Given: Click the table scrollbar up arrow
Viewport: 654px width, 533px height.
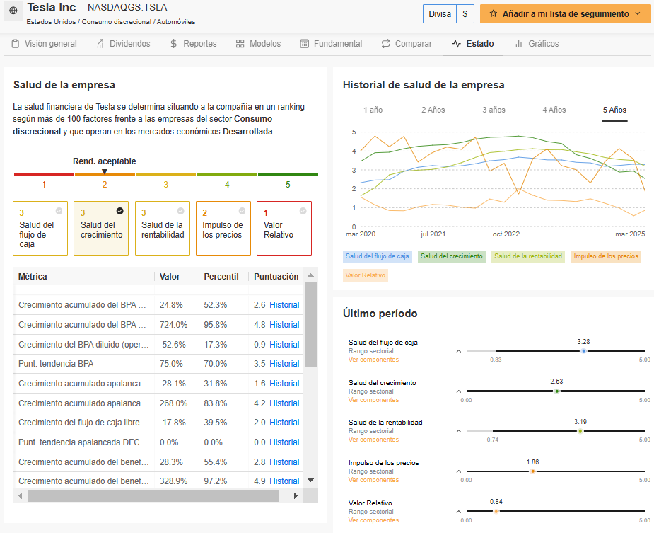Looking at the screenshot, I should [x=310, y=275].
